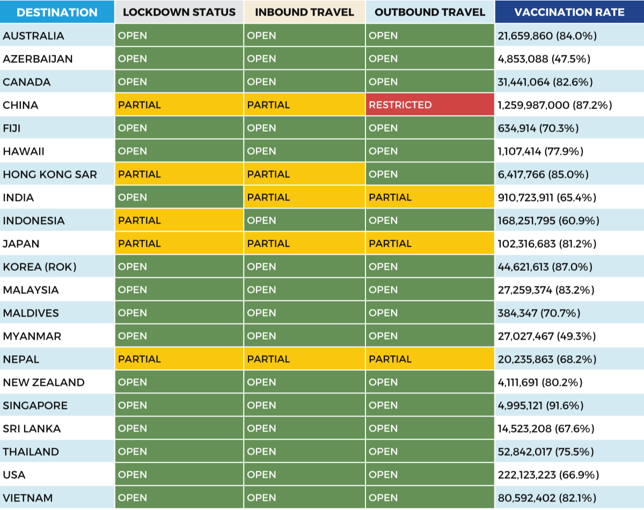Select the FIJI destination cell
The height and width of the screenshot is (510, 644).
(x=57, y=128)
